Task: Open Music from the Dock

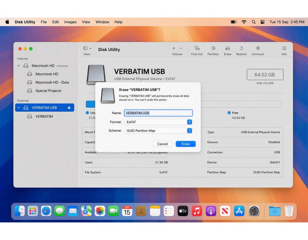Action: pos(197,211)
